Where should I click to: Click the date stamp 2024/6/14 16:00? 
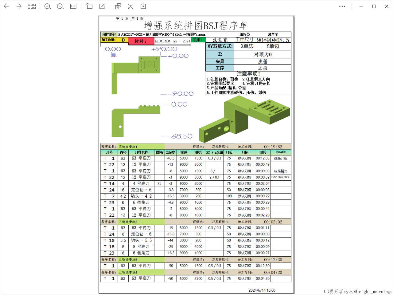262,290
